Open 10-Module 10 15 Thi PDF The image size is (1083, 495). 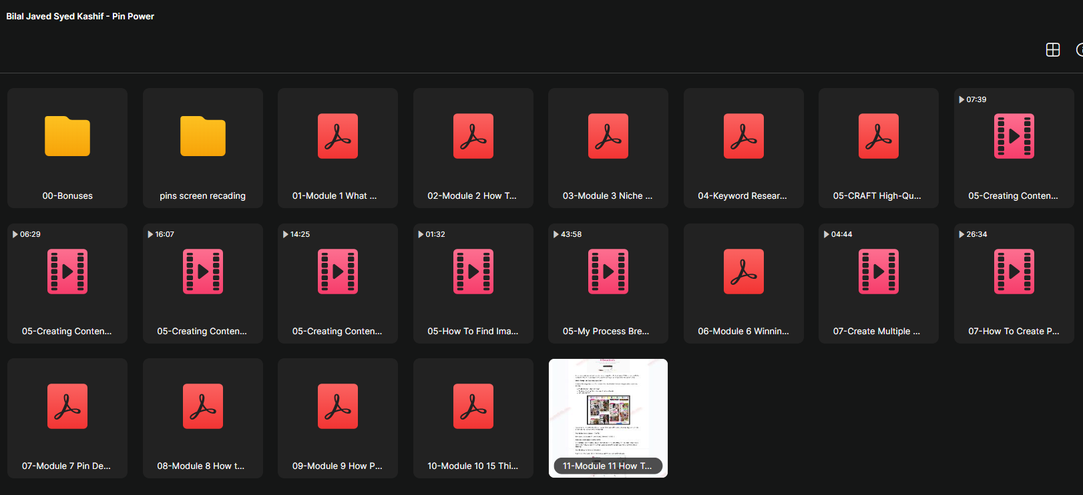tap(473, 418)
